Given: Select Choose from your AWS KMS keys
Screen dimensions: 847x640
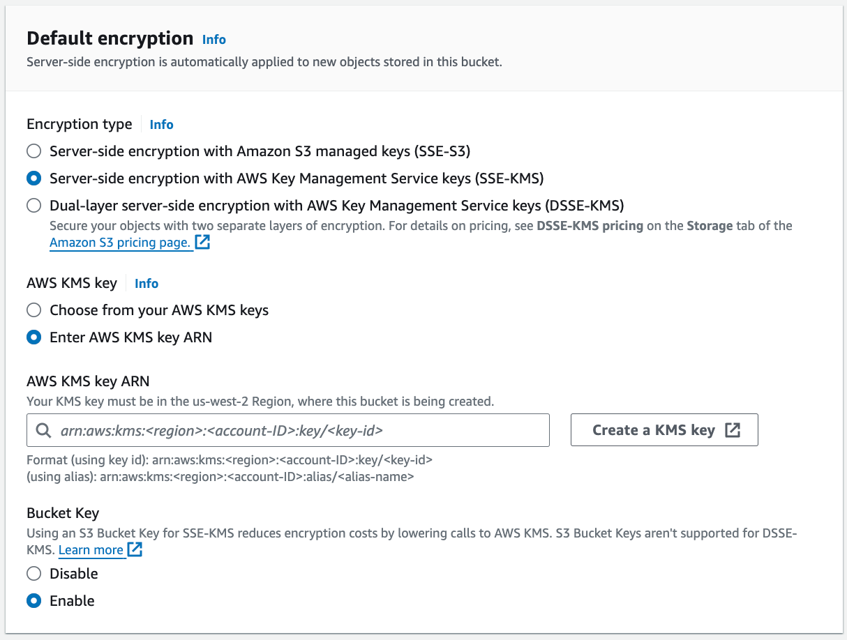Looking at the screenshot, I should [x=33, y=310].
